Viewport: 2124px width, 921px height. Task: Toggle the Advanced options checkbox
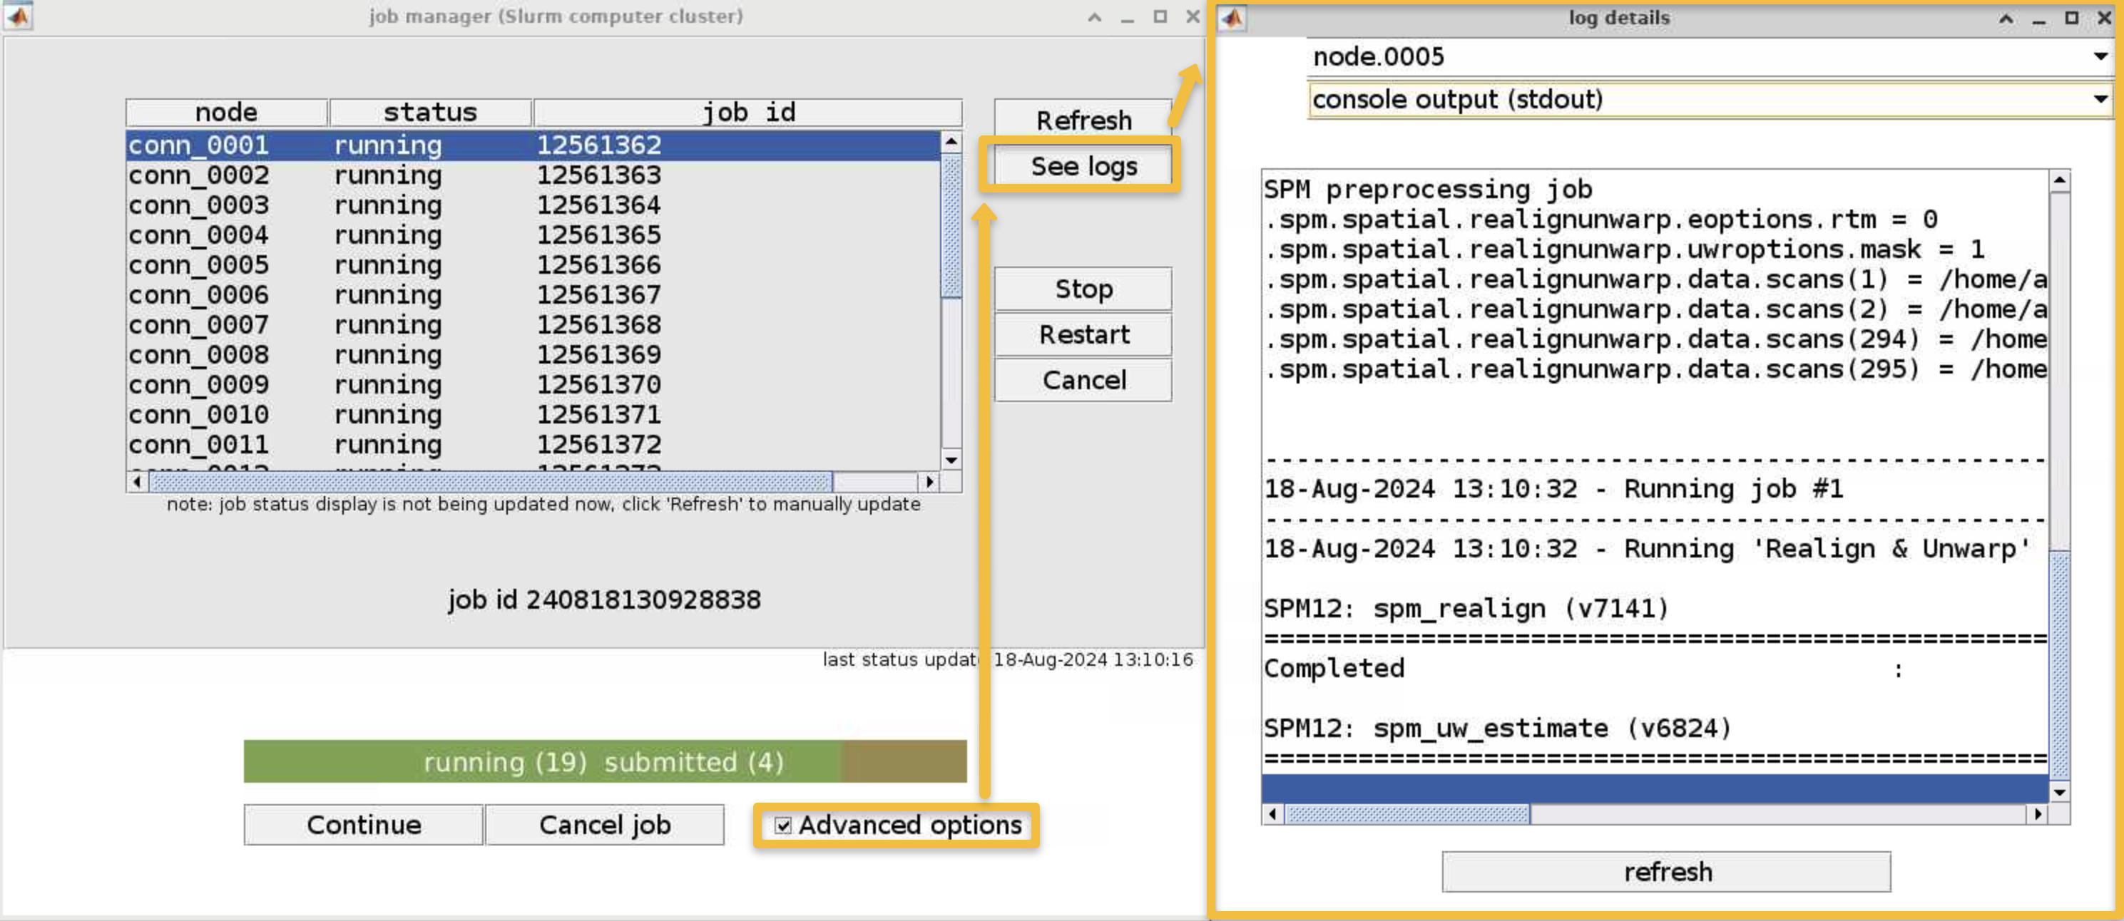pos(782,825)
